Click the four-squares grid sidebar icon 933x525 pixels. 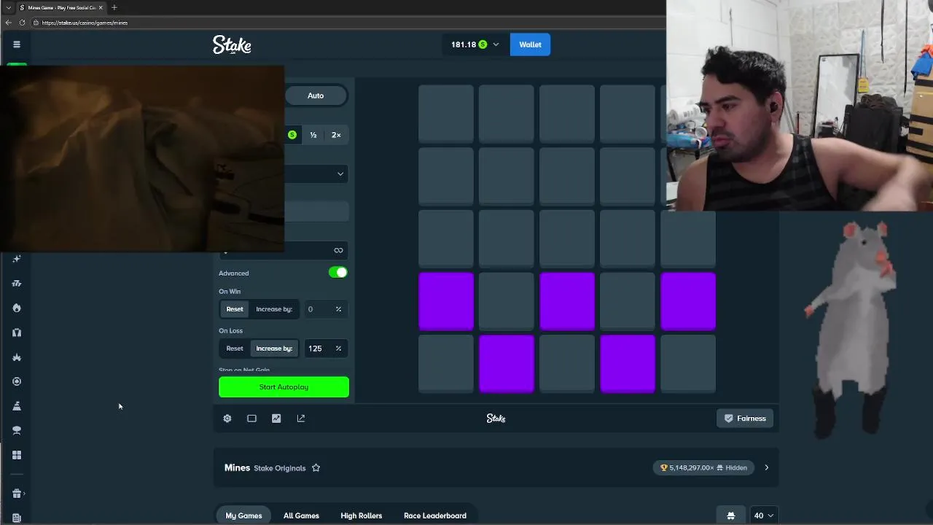[17, 455]
